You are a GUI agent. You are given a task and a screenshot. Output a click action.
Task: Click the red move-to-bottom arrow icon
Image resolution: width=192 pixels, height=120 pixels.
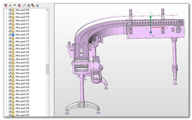[x=19, y=5]
